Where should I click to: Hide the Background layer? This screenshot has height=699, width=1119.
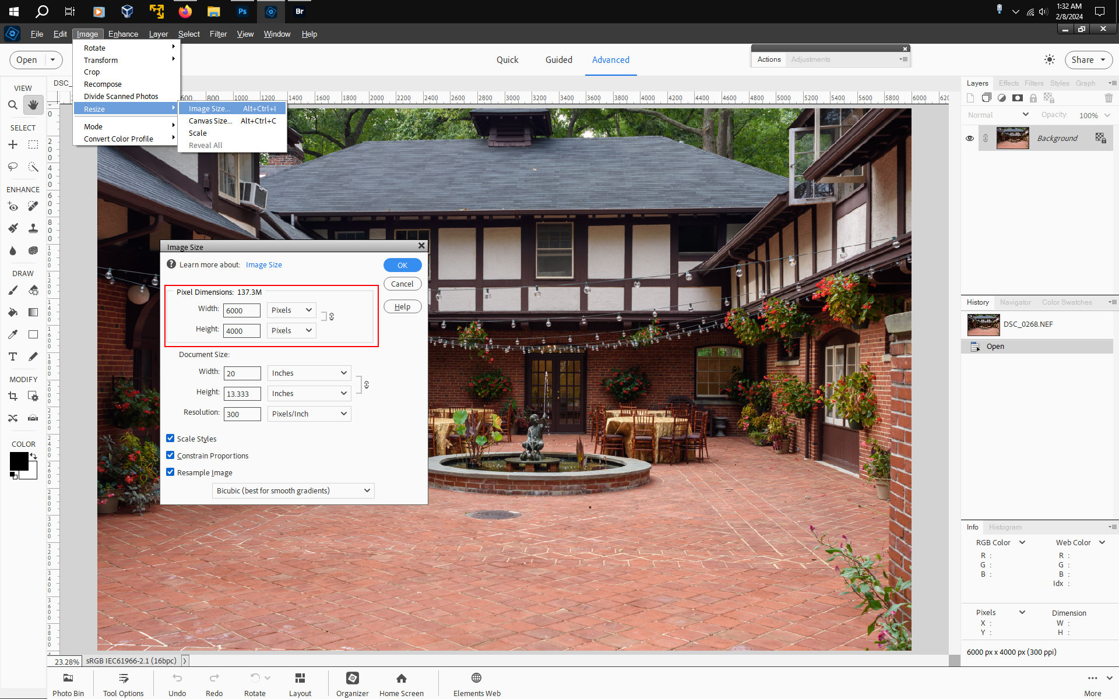[x=970, y=138]
